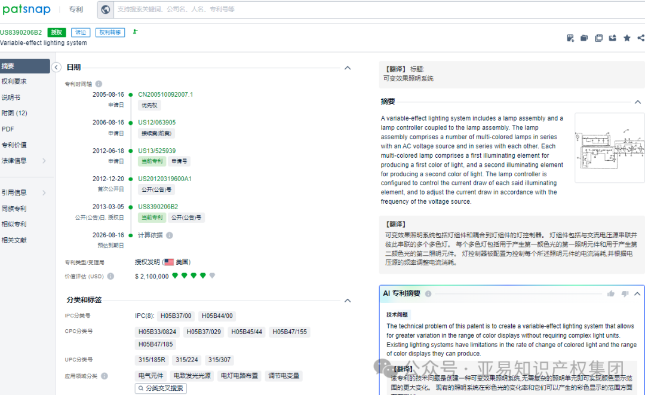This screenshot has width=645, height=395.
Task: Give the AI 专利摘要 a thumbs up
Action: tap(611, 293)
